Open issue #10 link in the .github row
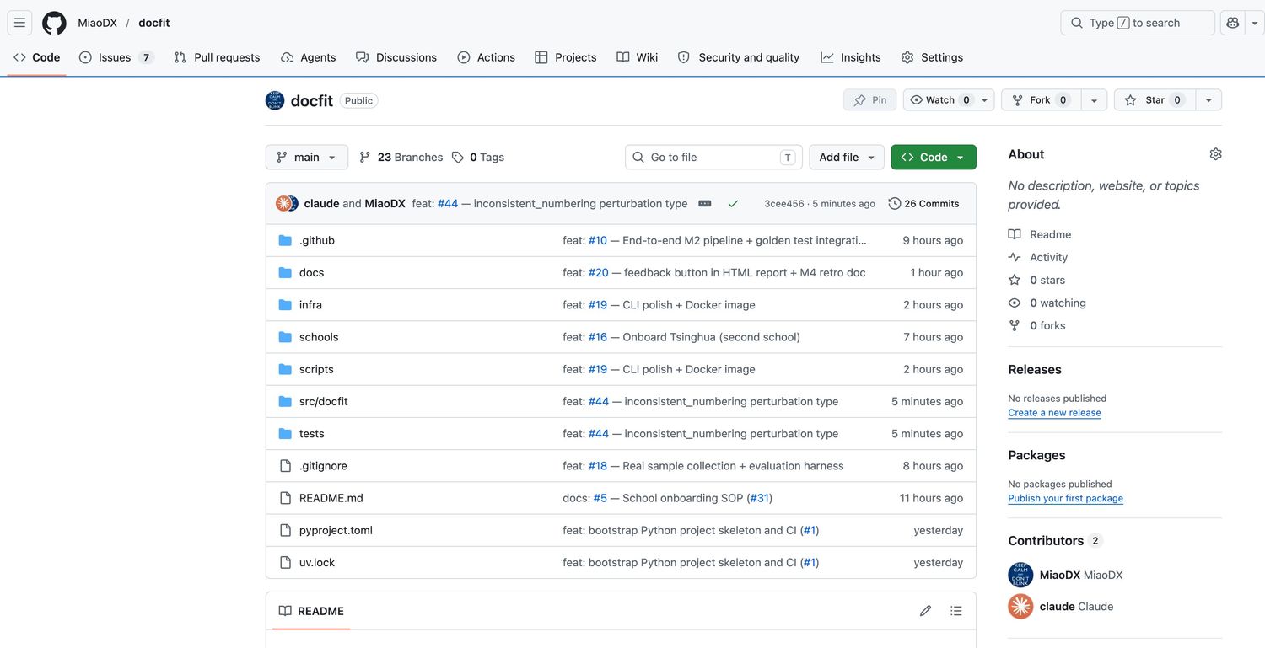The height and width of the screenshot is (648, 1265). [x=598, y=241]
